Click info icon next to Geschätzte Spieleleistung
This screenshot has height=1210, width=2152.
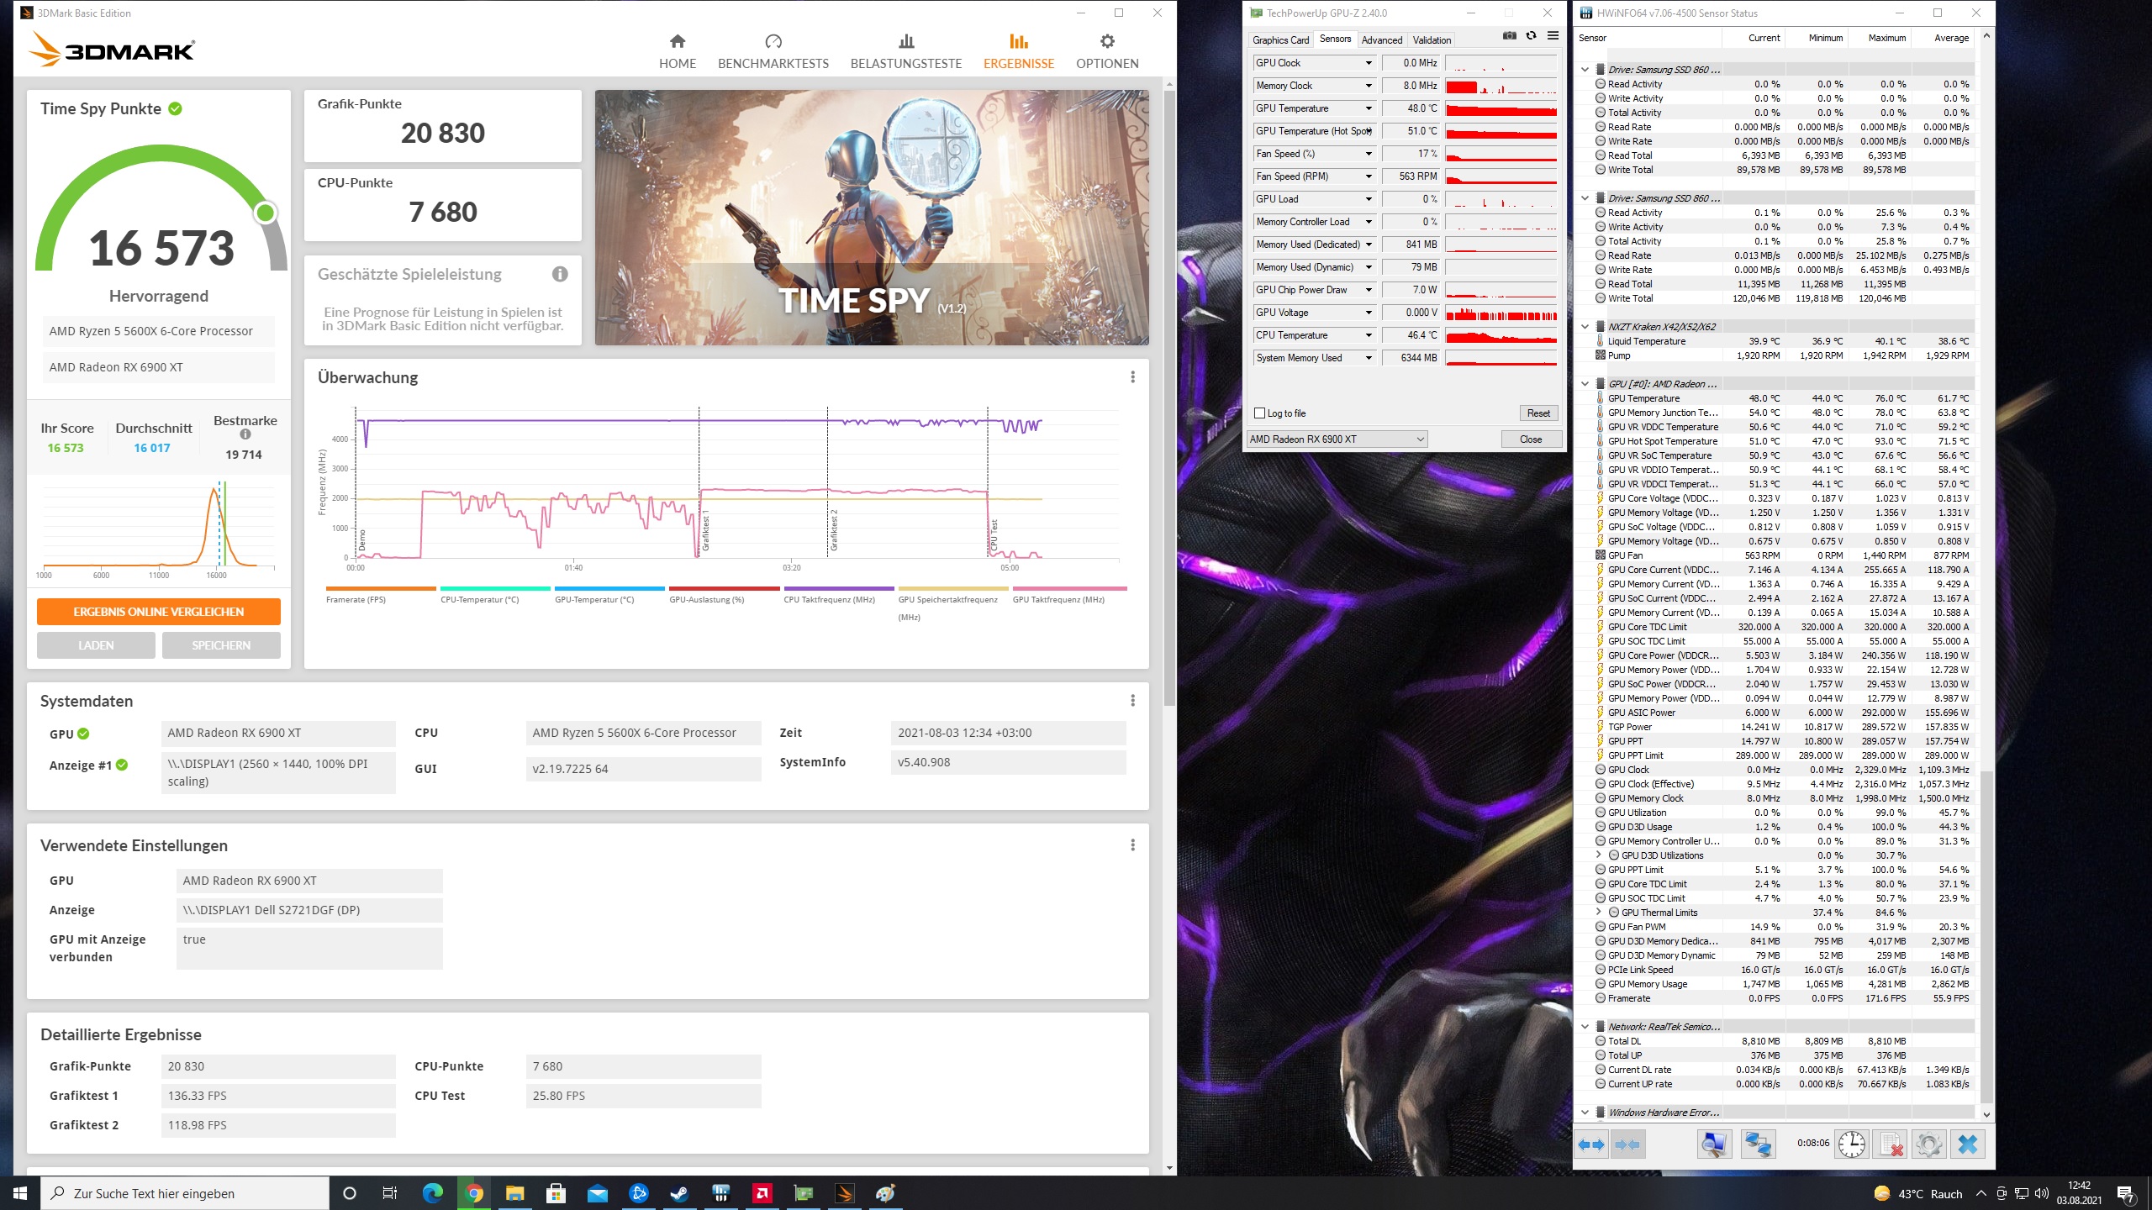(560, 274)
